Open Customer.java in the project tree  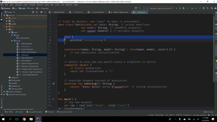[23, 38]
